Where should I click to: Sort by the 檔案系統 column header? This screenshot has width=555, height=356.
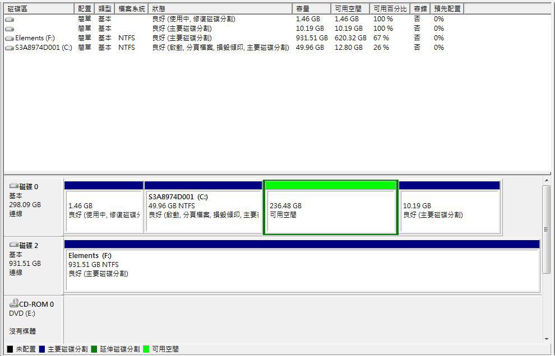[132, 9]
